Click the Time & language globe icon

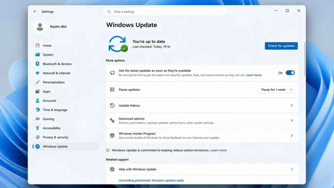pyautogui.click(x=38, y=110)
